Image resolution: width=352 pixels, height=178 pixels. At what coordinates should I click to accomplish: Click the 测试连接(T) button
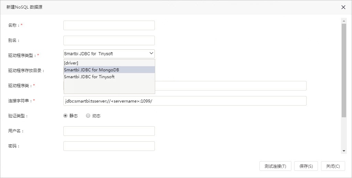click(275, 166)
